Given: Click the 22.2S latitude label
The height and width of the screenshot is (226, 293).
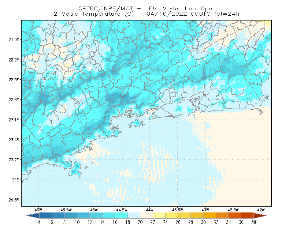Looking at the screenshot, I should tap(14, 60).
